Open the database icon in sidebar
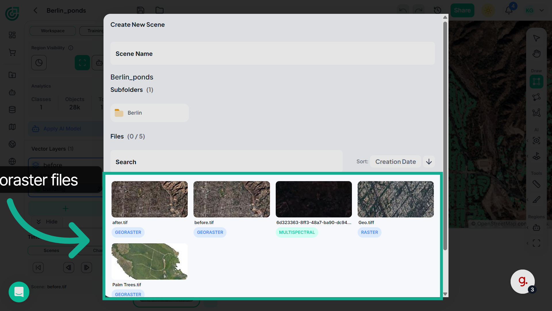Viewport: 552px width, 311px height. point(12,110)
